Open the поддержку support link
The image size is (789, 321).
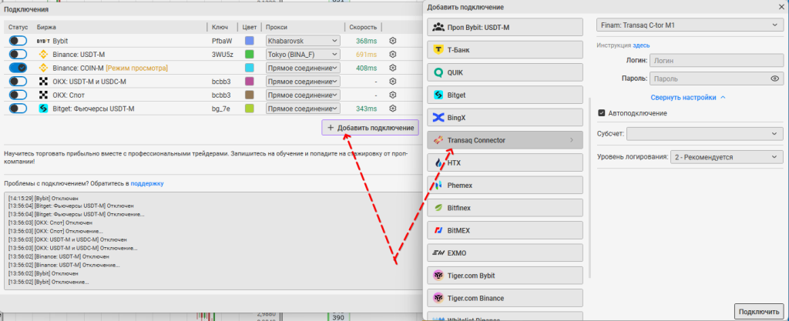(x=147, y=184)
